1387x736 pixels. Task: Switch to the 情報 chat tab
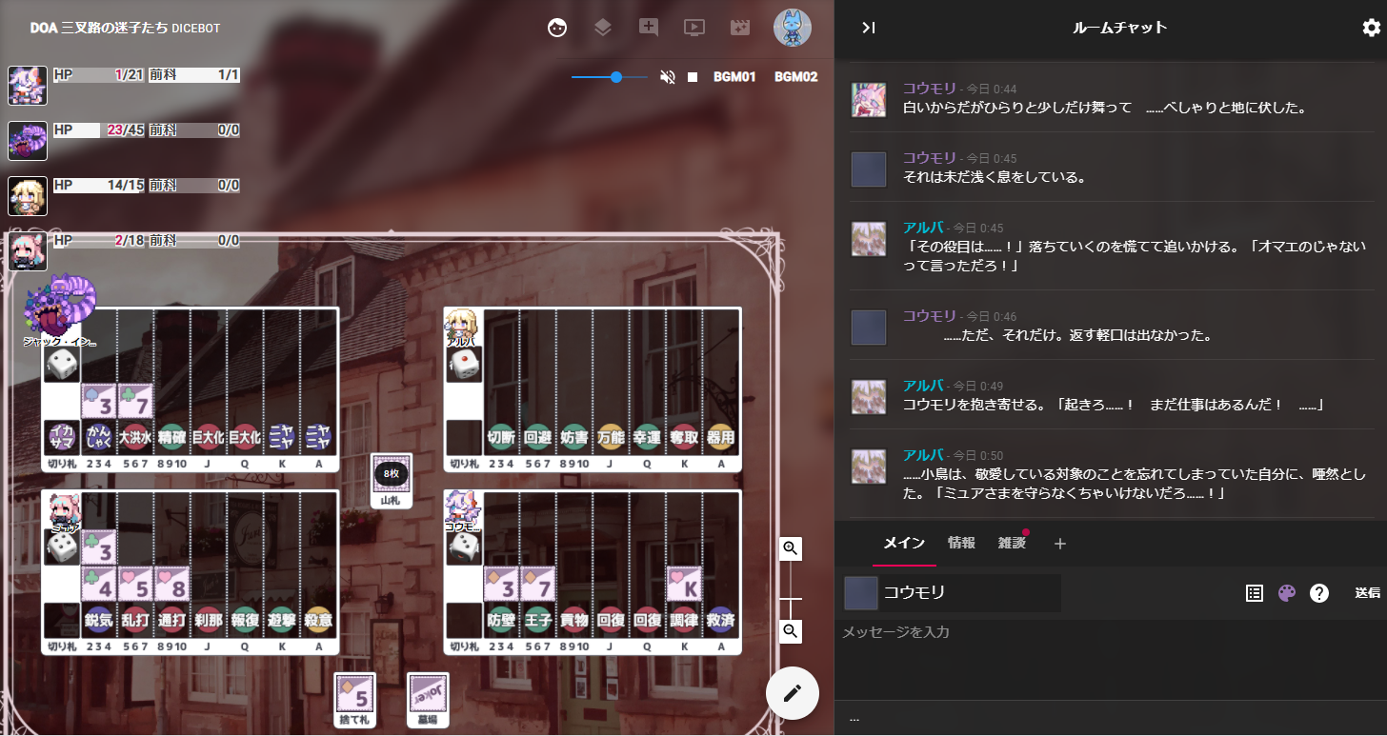(x=961, y=544)
